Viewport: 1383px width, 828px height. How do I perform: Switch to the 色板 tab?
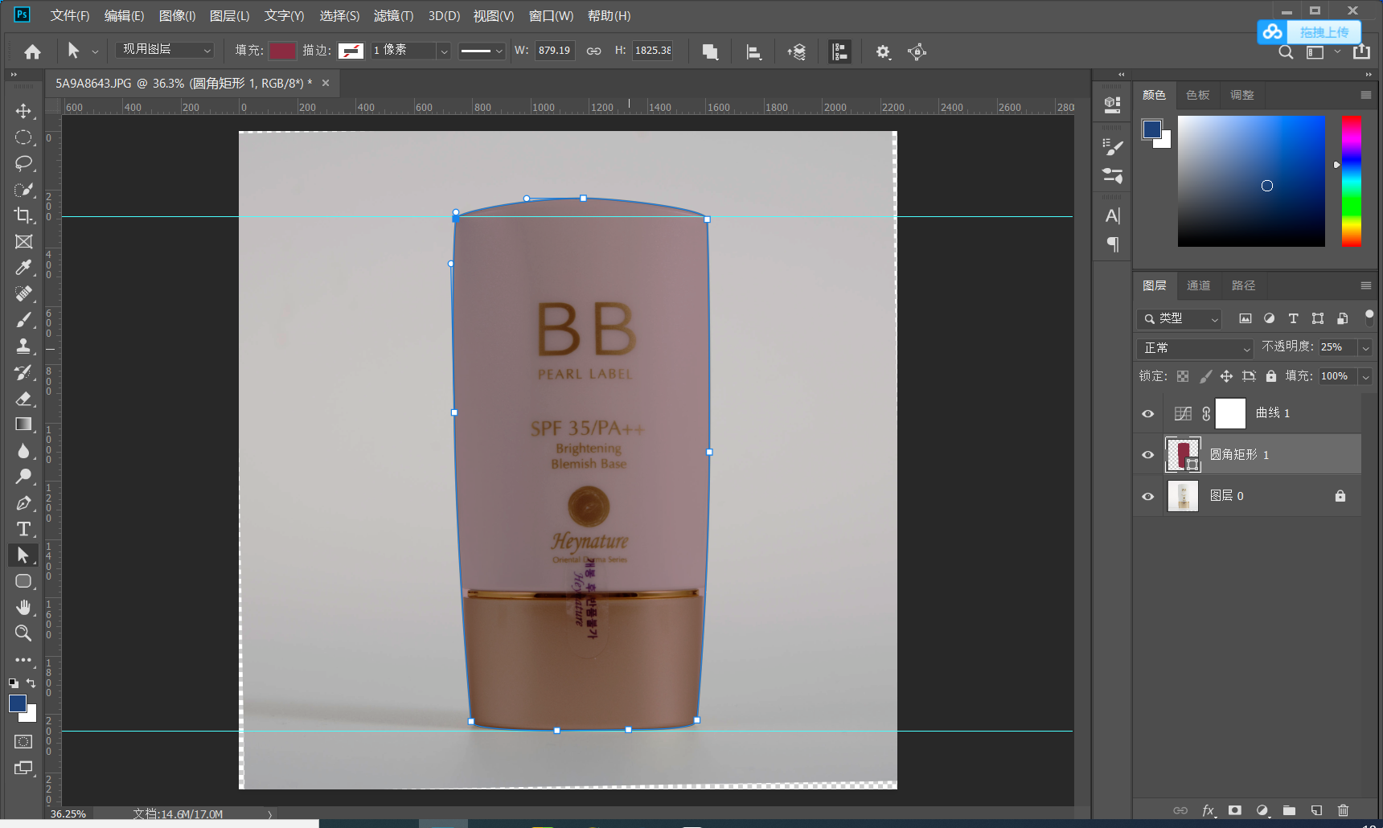pyautogui.click(x=1197, y=95)
